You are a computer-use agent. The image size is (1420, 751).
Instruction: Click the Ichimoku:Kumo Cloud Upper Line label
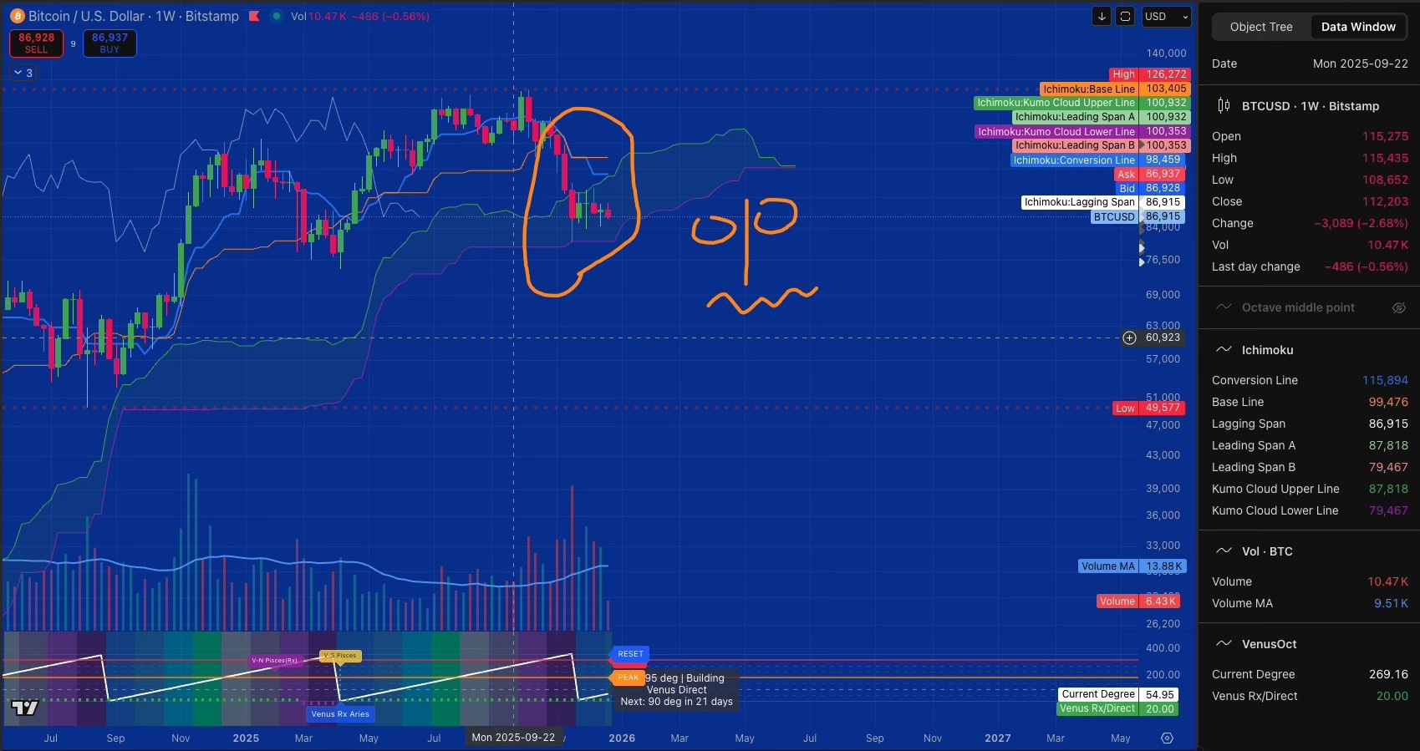coord(1082,103)
